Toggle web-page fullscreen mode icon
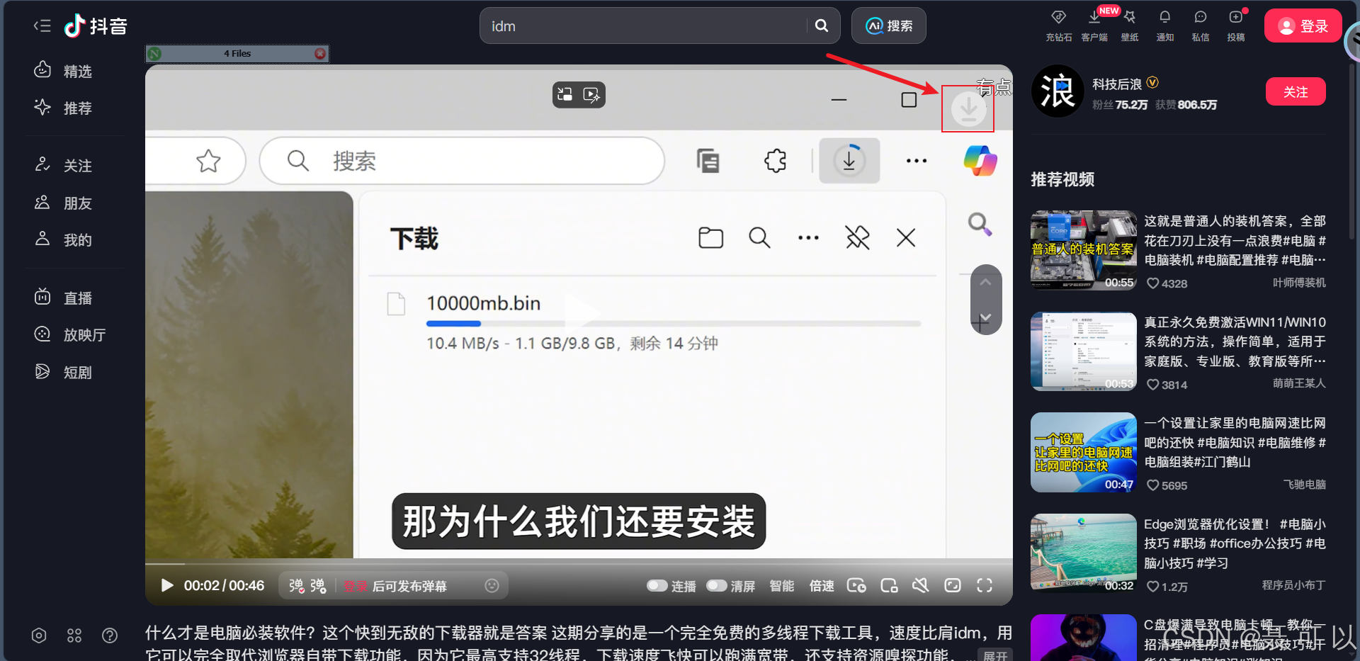This screenshot has height=661, width=1360. (x=953, y=585)
